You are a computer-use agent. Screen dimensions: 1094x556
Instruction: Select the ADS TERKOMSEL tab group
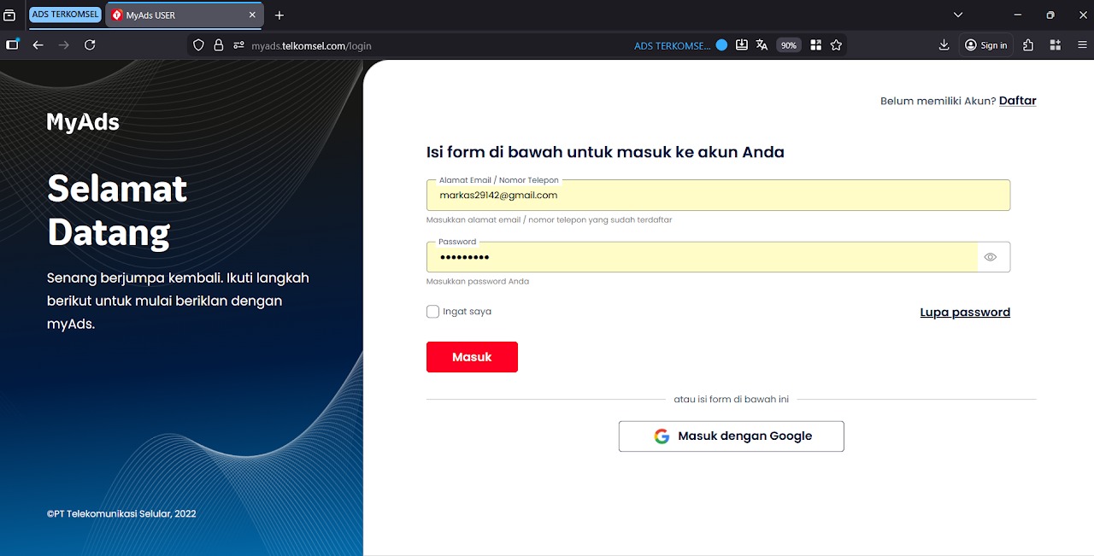[x=65, y=15]
